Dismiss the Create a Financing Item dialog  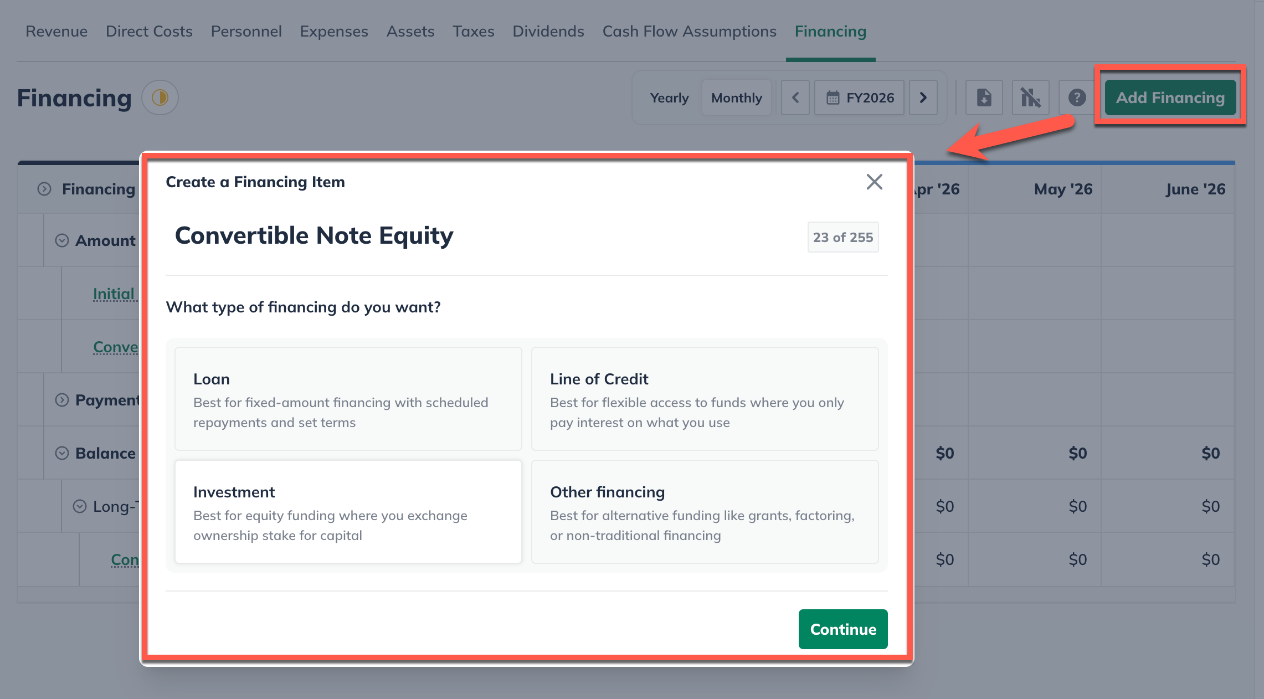874,182
